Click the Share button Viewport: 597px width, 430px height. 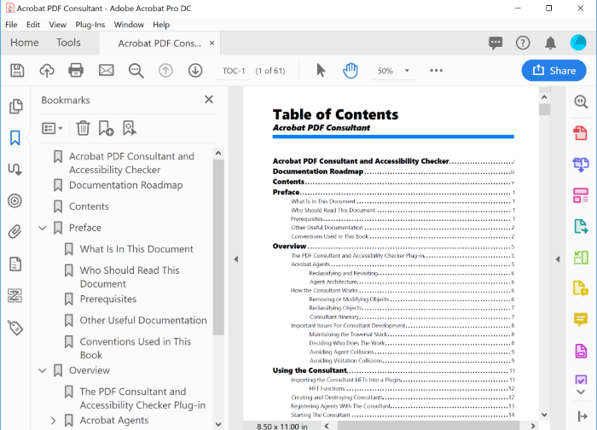tap(554, 70)
